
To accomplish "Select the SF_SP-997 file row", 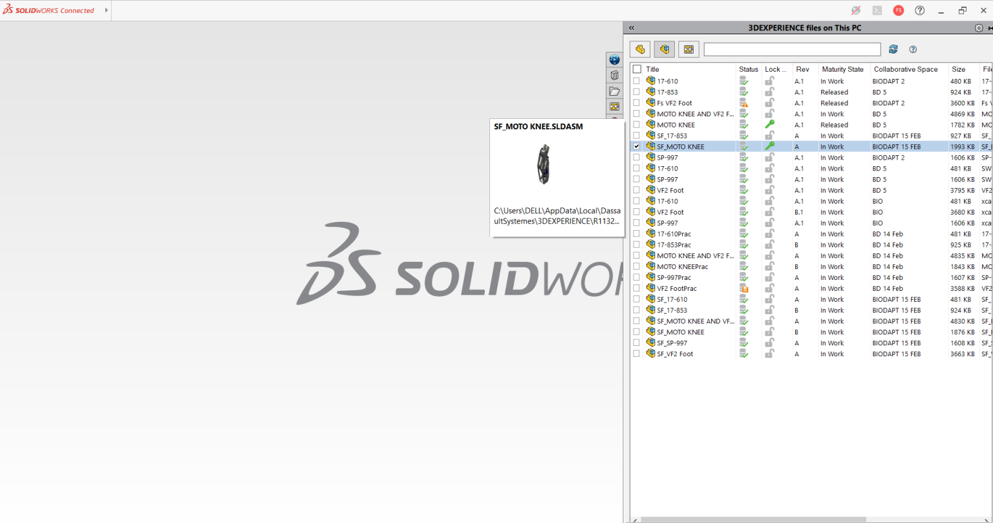I will click(811, 343).
